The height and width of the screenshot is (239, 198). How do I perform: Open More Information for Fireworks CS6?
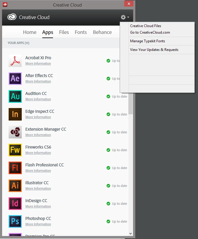tap(38, 153)
